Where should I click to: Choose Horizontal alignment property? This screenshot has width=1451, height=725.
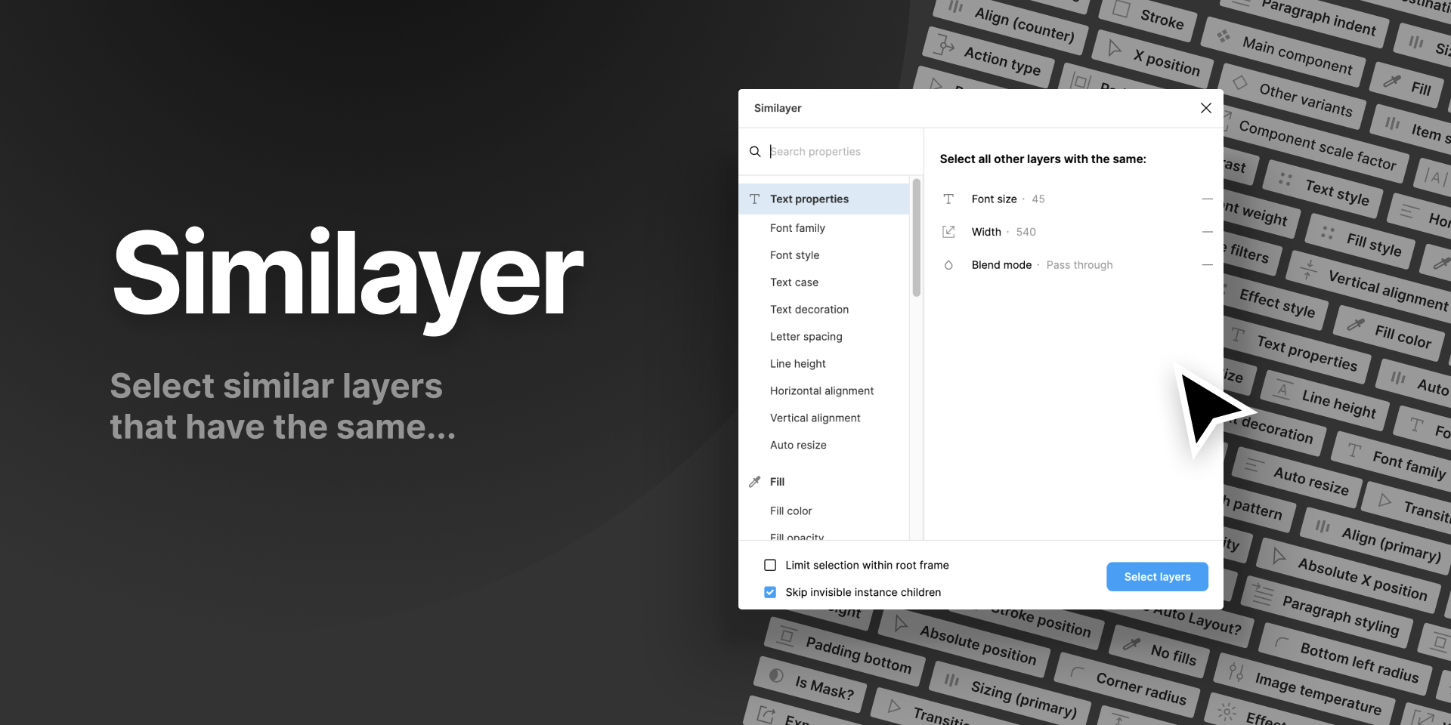(x=821, y=391)
